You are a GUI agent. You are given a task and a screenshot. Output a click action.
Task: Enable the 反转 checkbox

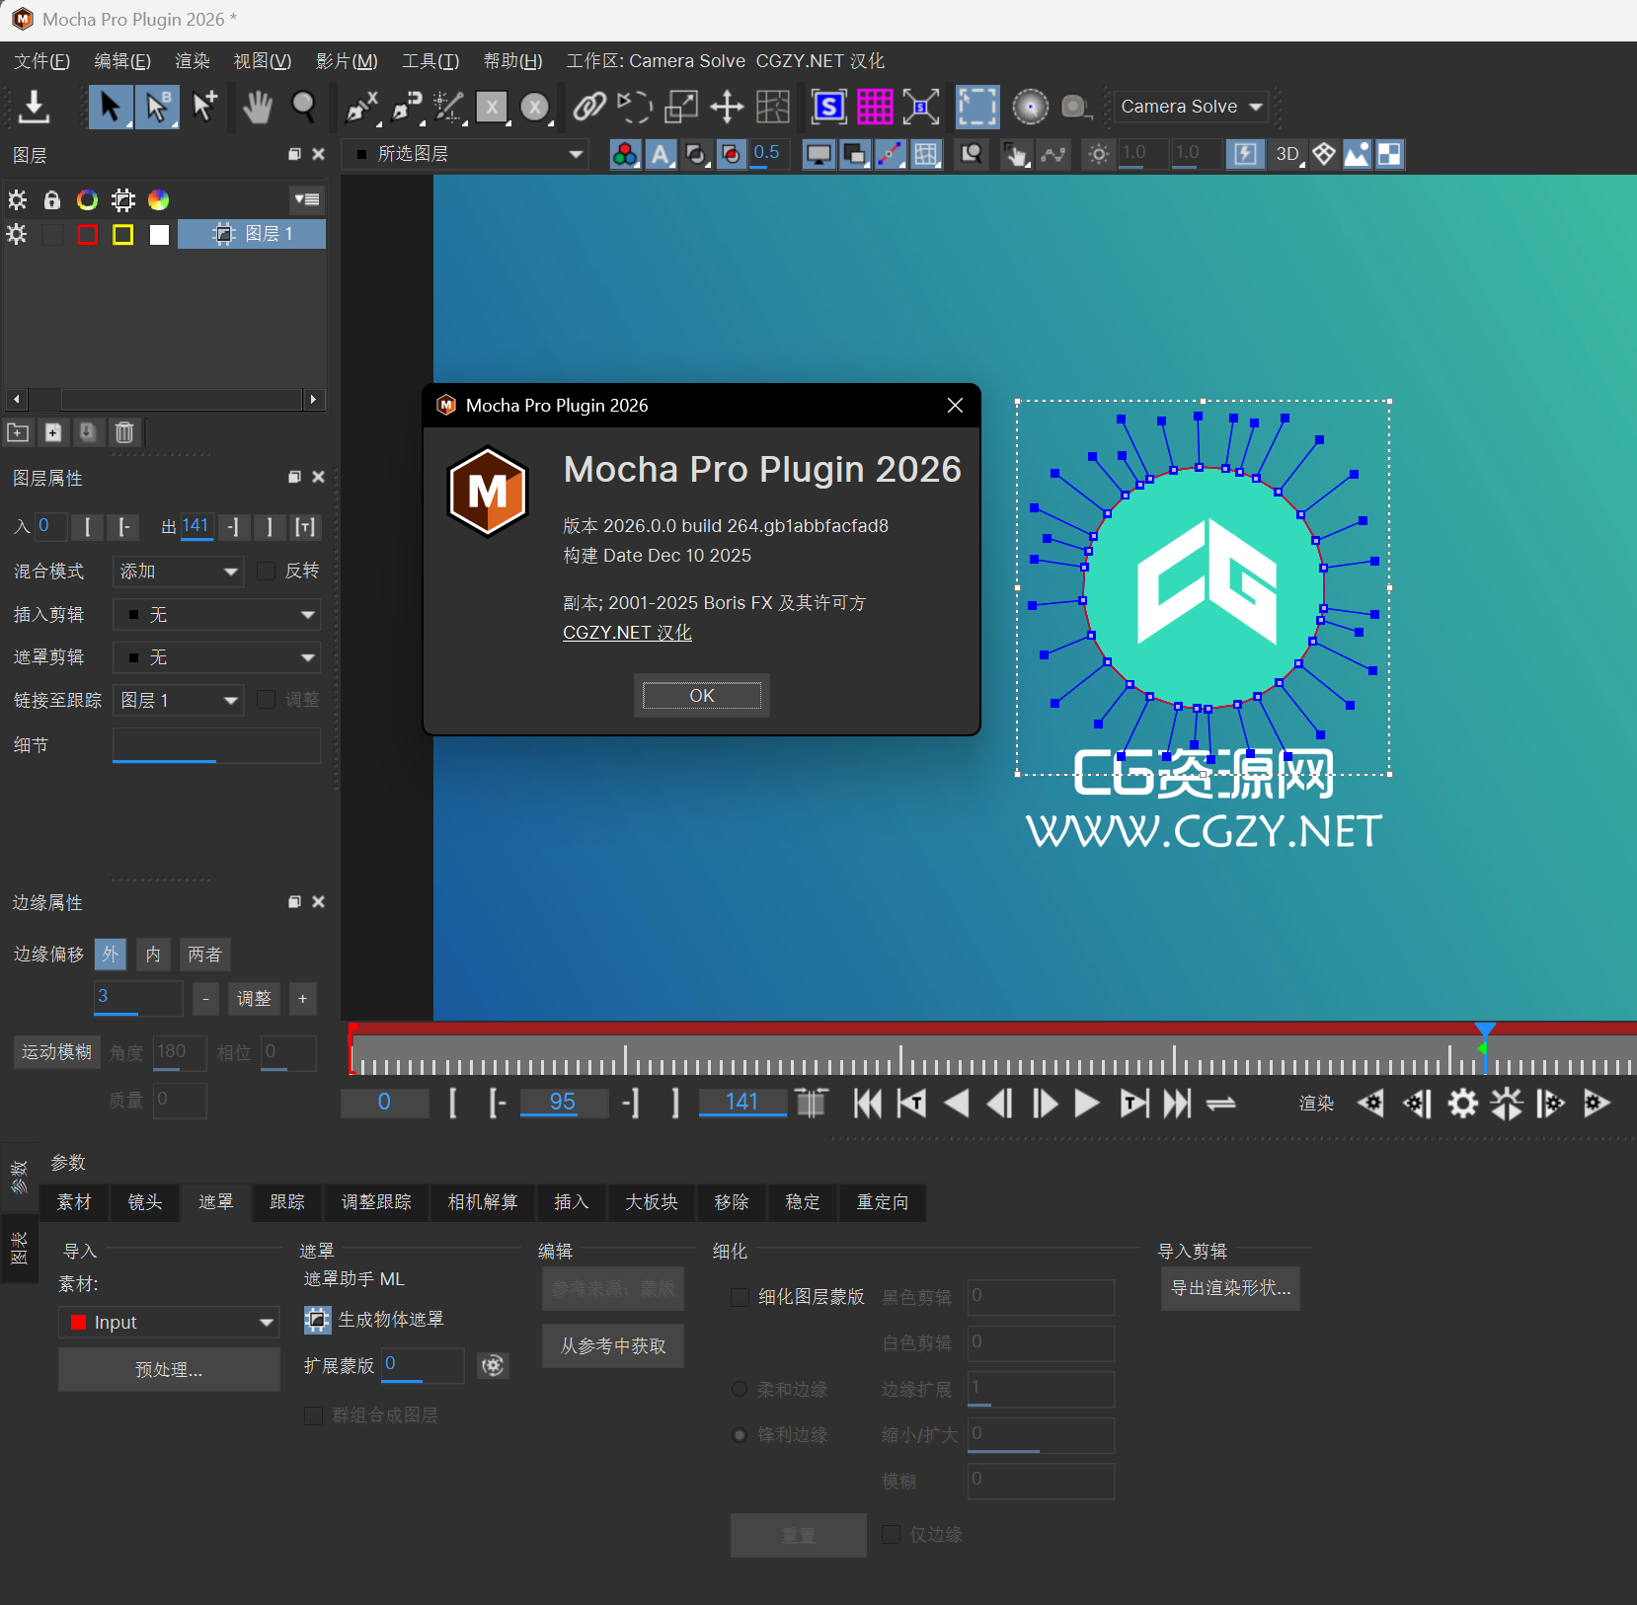(266, 571)
